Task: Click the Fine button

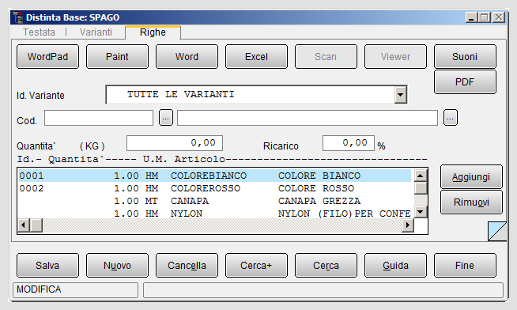Action: point(465,266)
